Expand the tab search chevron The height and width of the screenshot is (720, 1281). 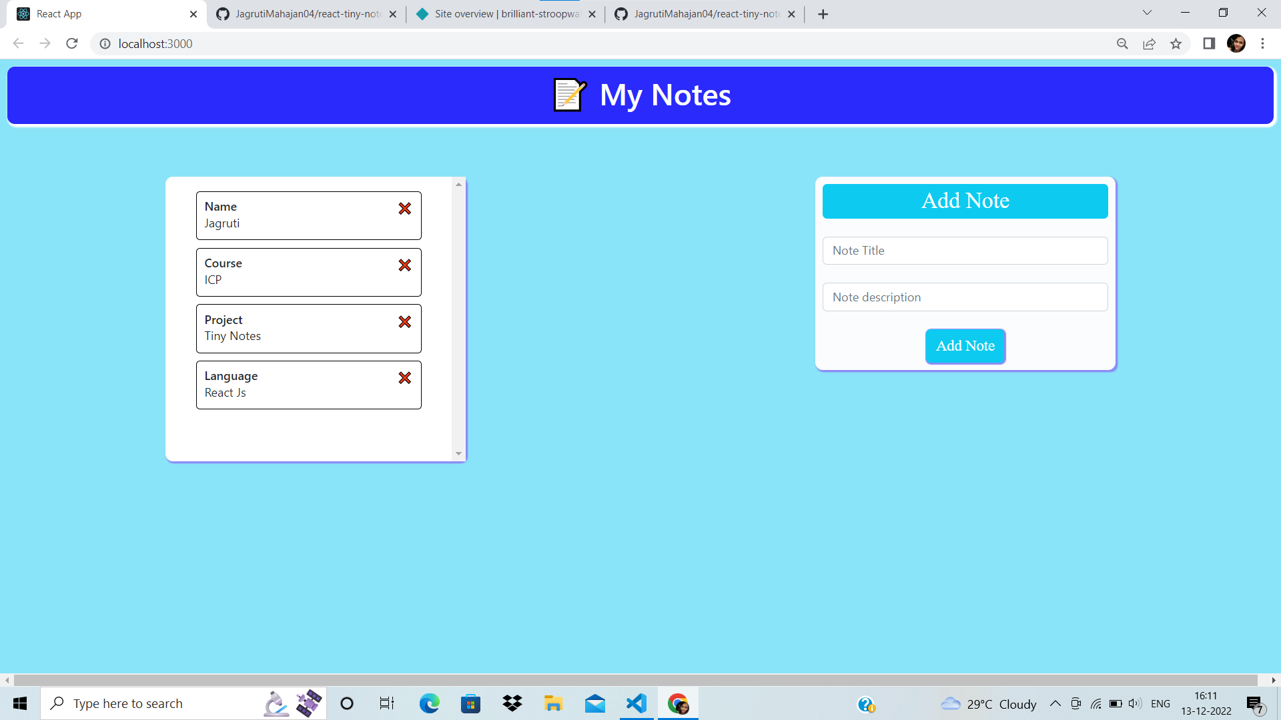pos(1147,13)
